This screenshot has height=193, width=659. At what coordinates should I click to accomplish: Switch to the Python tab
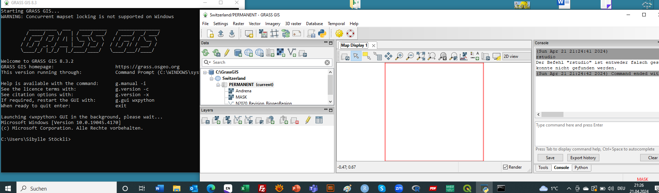point(581,168)
